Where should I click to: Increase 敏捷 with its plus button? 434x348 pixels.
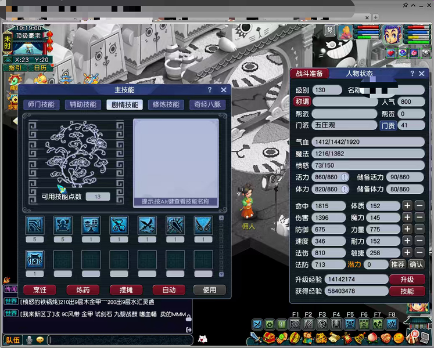click(x=407, y=252)
